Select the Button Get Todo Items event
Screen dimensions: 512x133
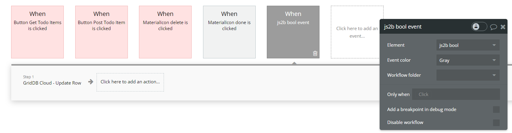pos(37,32)
